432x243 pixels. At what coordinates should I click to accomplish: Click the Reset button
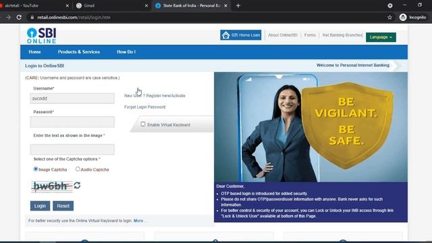63,206
